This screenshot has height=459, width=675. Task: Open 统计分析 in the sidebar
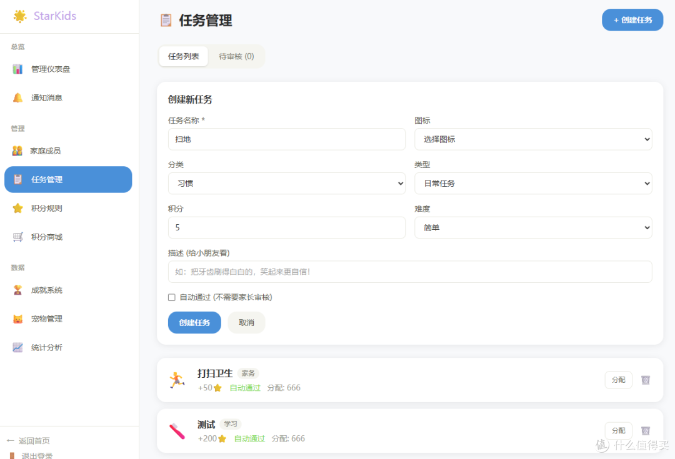pos(68,348)
